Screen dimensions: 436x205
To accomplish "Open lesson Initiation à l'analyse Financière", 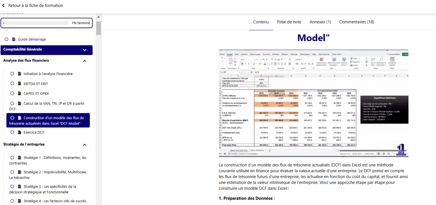I will pyautogui.click(x=48, y=74).
